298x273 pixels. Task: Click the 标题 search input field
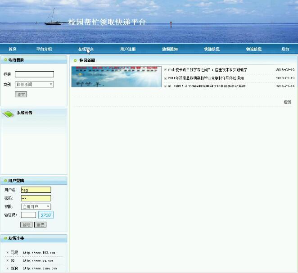click(x=34, y=74)
